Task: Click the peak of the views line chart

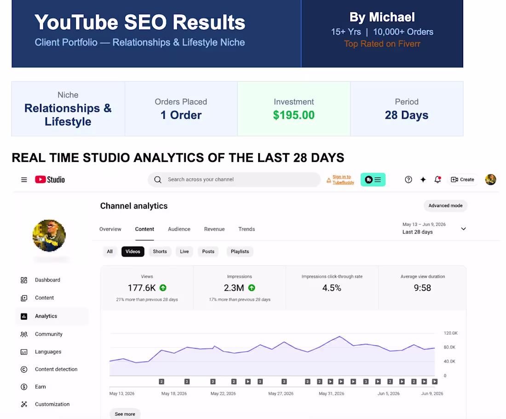Action: pyautogui.click(x=339, y=337)
